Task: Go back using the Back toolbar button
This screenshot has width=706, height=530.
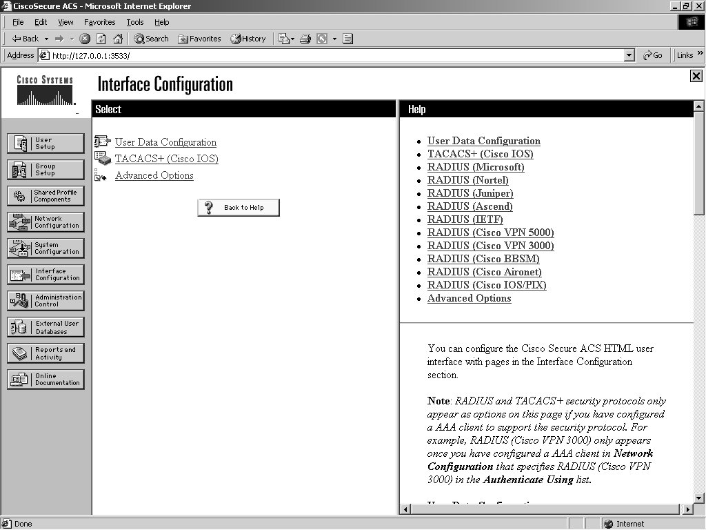Action: click(26, 39)
